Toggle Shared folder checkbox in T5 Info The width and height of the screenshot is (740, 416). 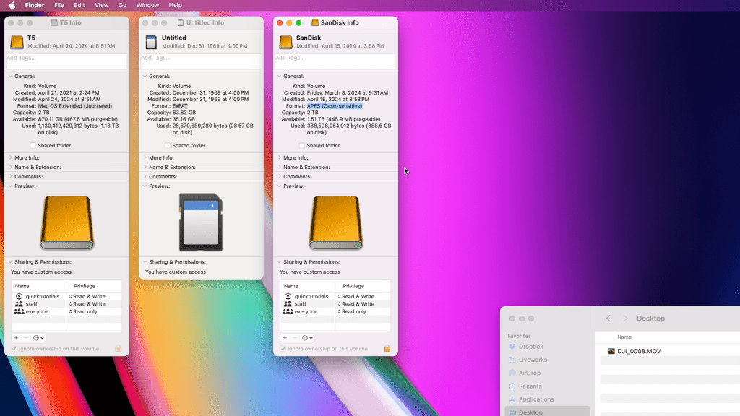point(33,145)
